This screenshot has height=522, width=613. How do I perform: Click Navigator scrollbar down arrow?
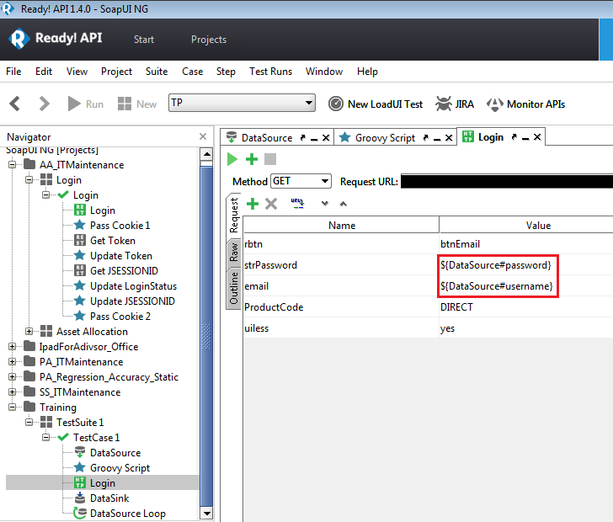(x=206, y=513)
